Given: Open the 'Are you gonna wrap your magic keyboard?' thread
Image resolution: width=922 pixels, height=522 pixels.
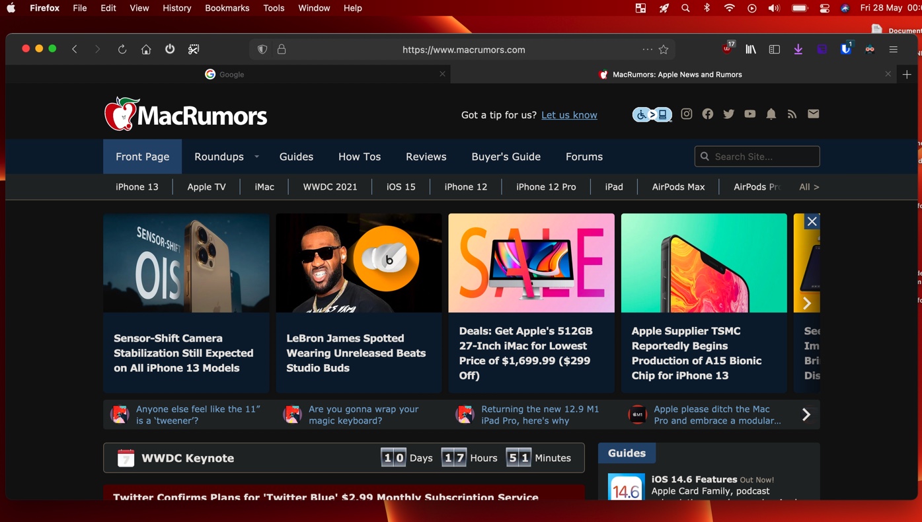Looking at the screenshot, I should pos(364,415).
